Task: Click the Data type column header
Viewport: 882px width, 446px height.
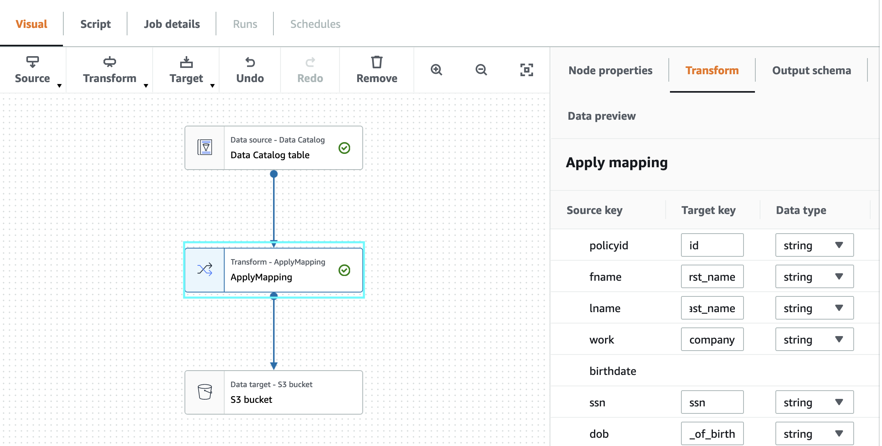Action: [x=801, y=210]
